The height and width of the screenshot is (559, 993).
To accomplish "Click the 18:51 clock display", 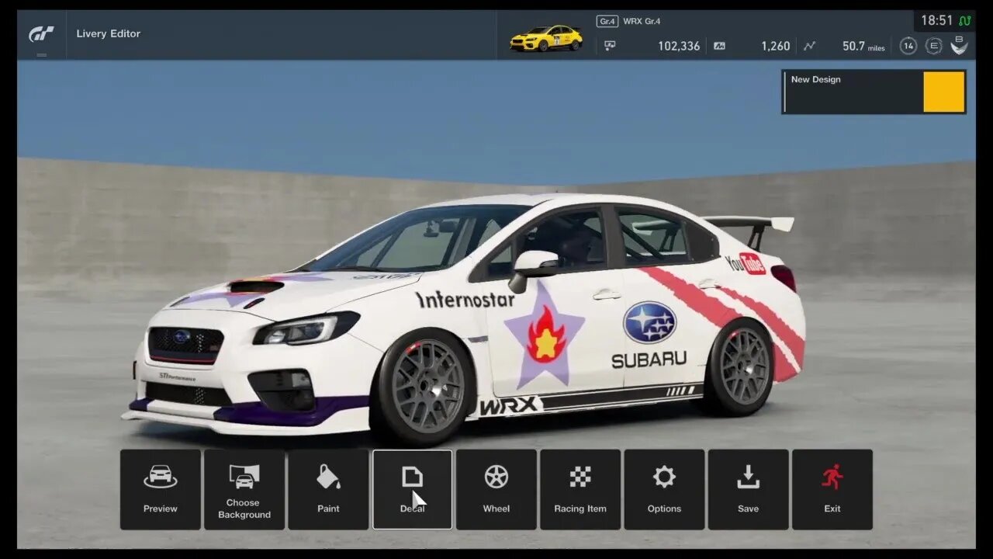I will pyautogui.click(x=936, y=21).
